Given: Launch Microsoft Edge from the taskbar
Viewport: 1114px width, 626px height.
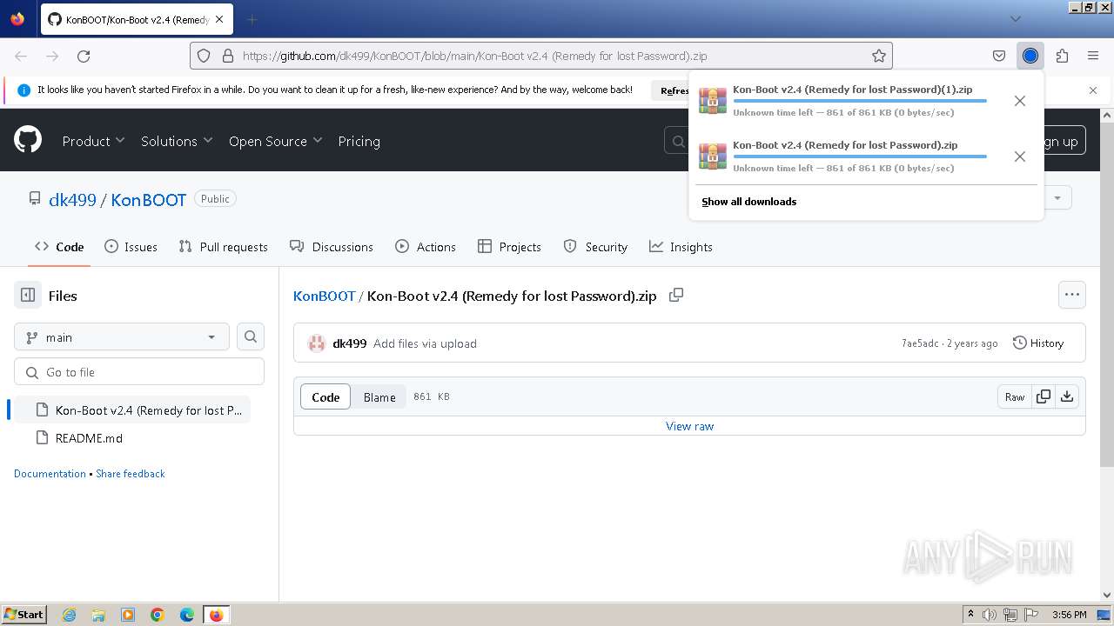Looking at the screenshot, I should (x=187, y=615).
